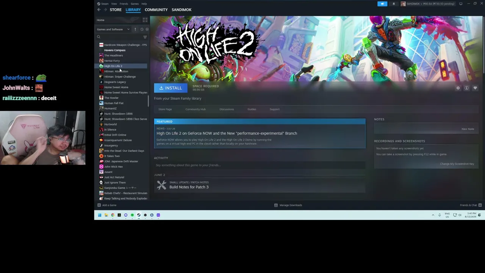Open the Guides link

(x=252, y=109)
